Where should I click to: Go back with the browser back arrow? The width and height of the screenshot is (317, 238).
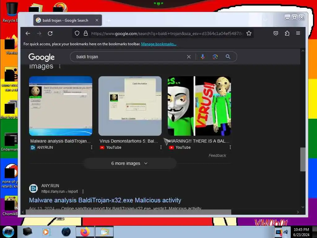point(28,33)
